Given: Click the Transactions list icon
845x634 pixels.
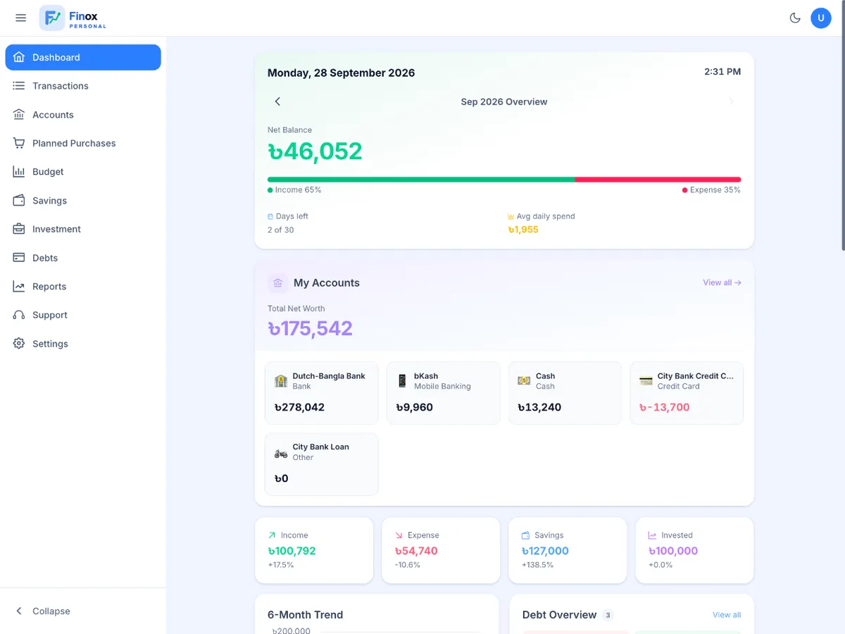Looking at the screenshot, I should 19,86.
